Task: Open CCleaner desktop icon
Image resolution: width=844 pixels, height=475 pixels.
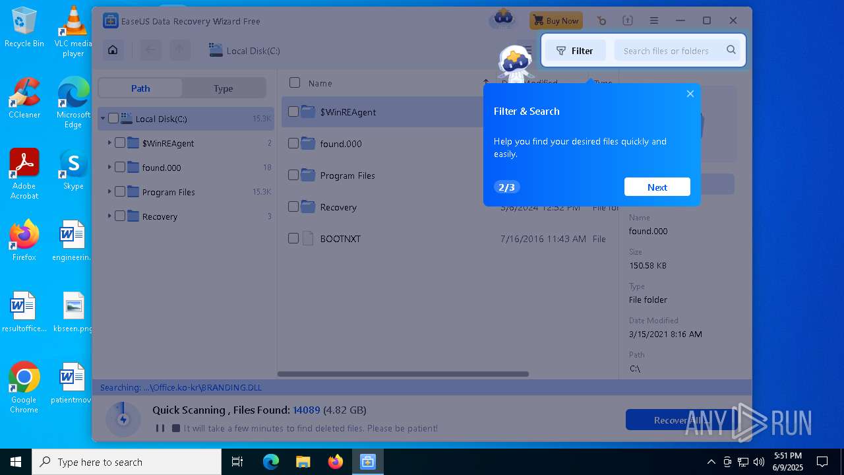Action: 24,99
